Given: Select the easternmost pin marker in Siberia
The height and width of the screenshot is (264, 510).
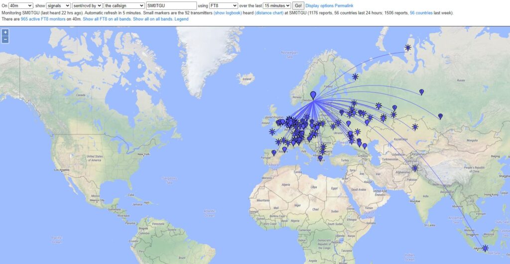Looking at the screenshot, I should (440, 116).
